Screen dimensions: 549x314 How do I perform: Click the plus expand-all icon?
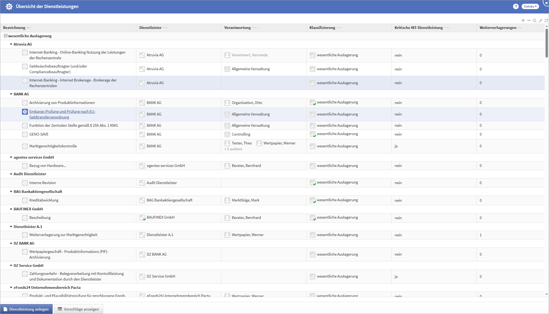click(x=523, y=20)
